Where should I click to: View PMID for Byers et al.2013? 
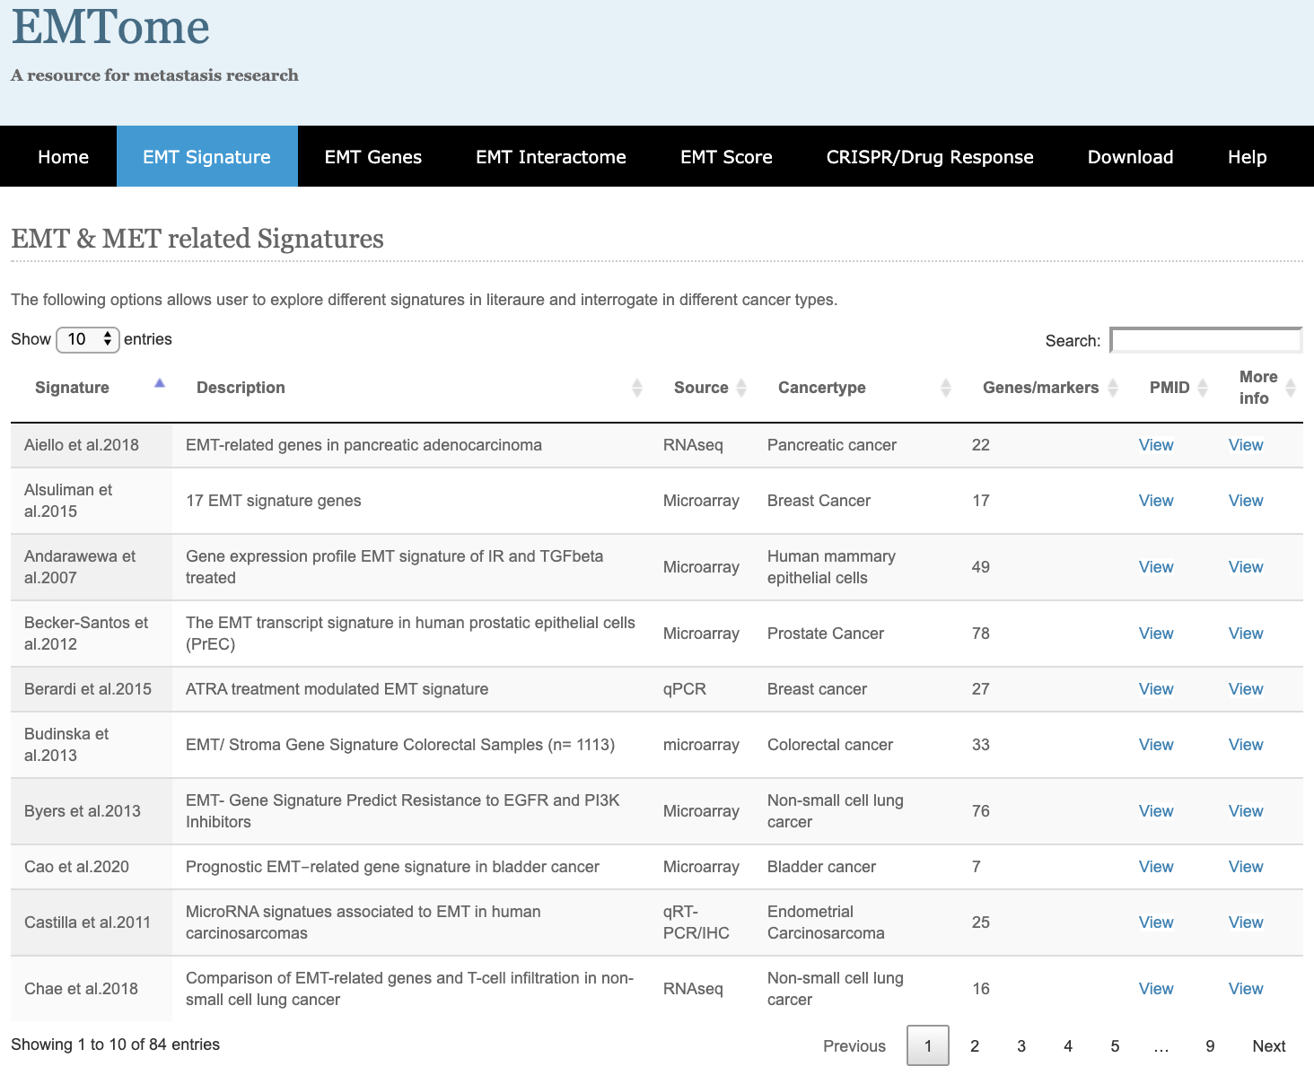click(1156, 811)
